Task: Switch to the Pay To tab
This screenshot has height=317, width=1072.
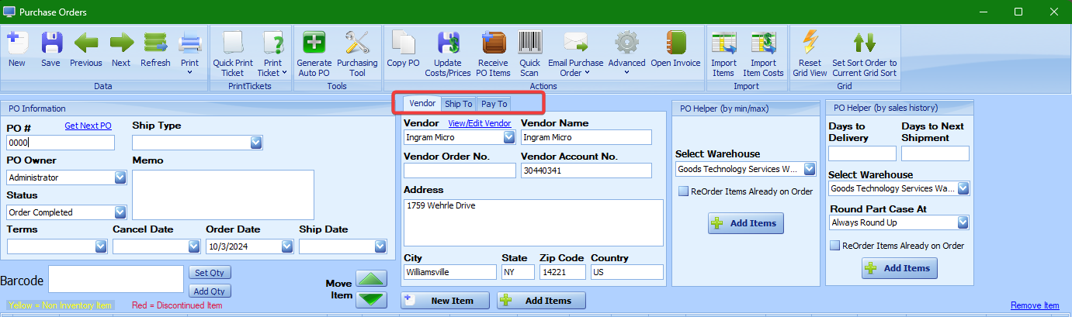Action: 494,104
